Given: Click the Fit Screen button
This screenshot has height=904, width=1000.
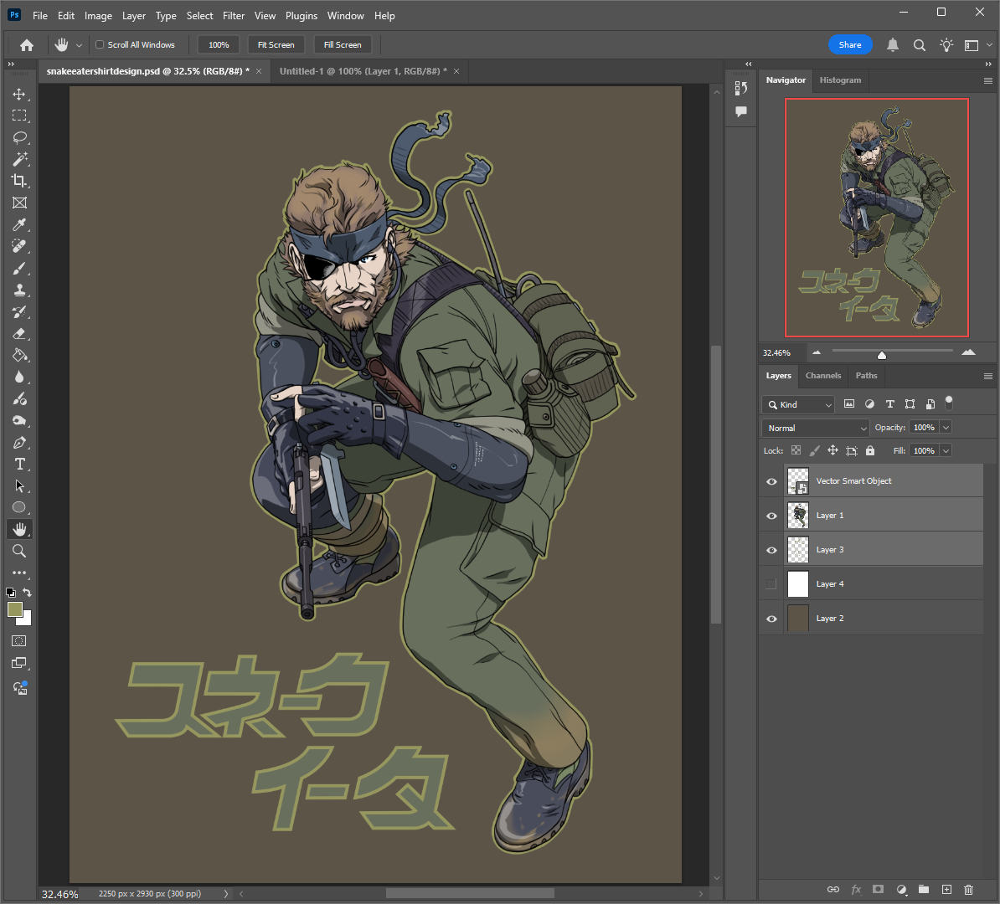Looking at the screenshot, I should pos(276,45).
